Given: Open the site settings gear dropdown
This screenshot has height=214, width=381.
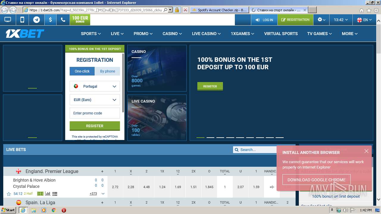Looking at the screenshot, I should [x=321, y=20].
